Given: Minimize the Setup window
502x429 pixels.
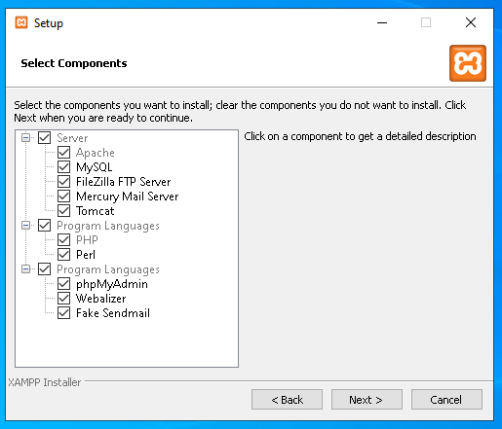Looking at the screenshot, I should pyautogui.click(x=382, y=22).
